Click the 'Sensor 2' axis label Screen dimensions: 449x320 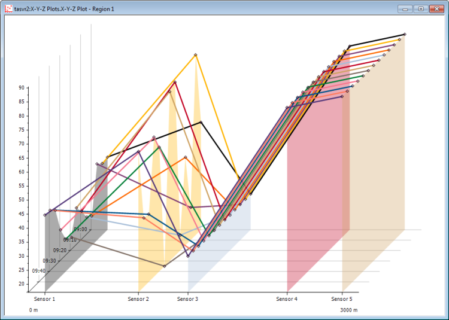pyautogui.click(x=138, y=299)
